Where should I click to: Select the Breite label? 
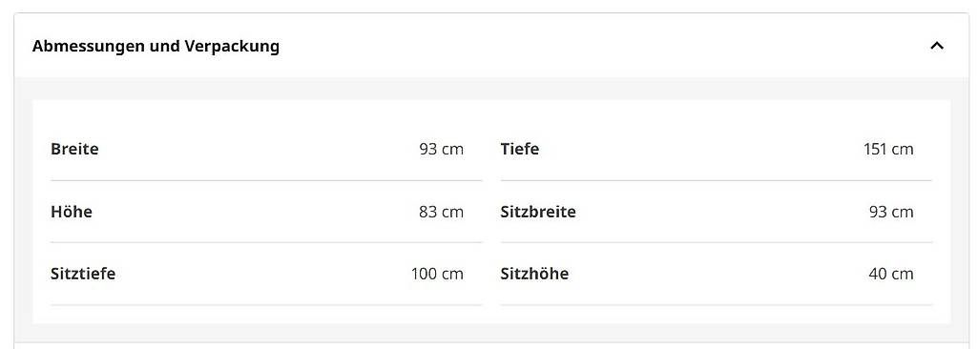click(74, 150)
